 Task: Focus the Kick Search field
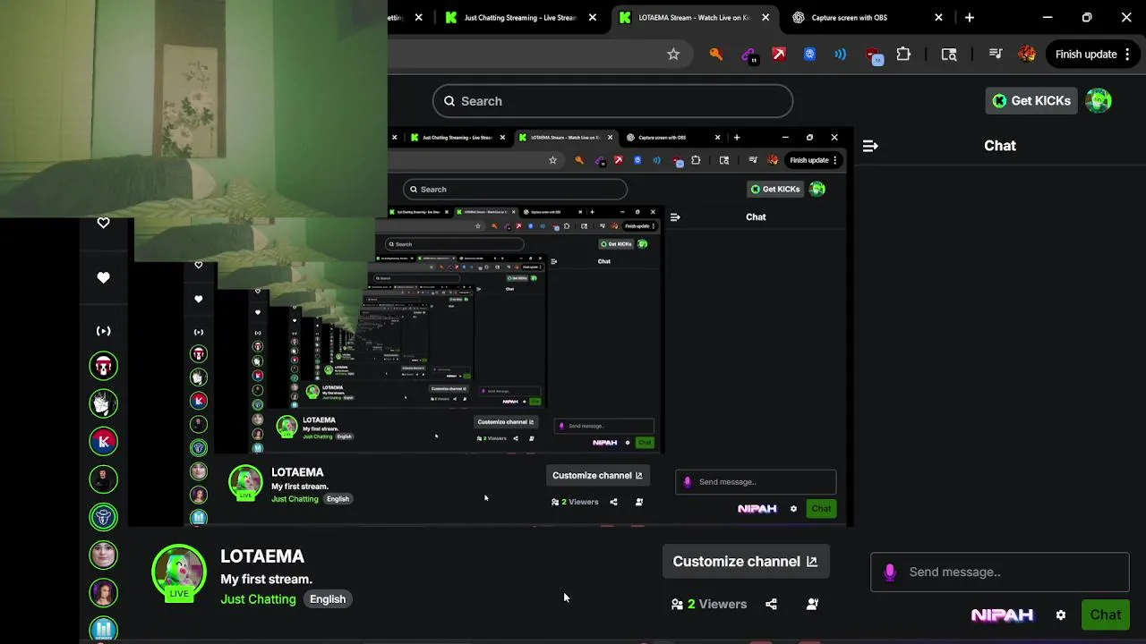tap(612, 101)
